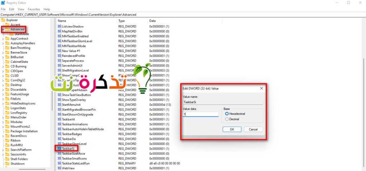The image size is (366, 171).
Task: Expand the Desktop key
Action: pyautogui.click(x=3, y=85)
